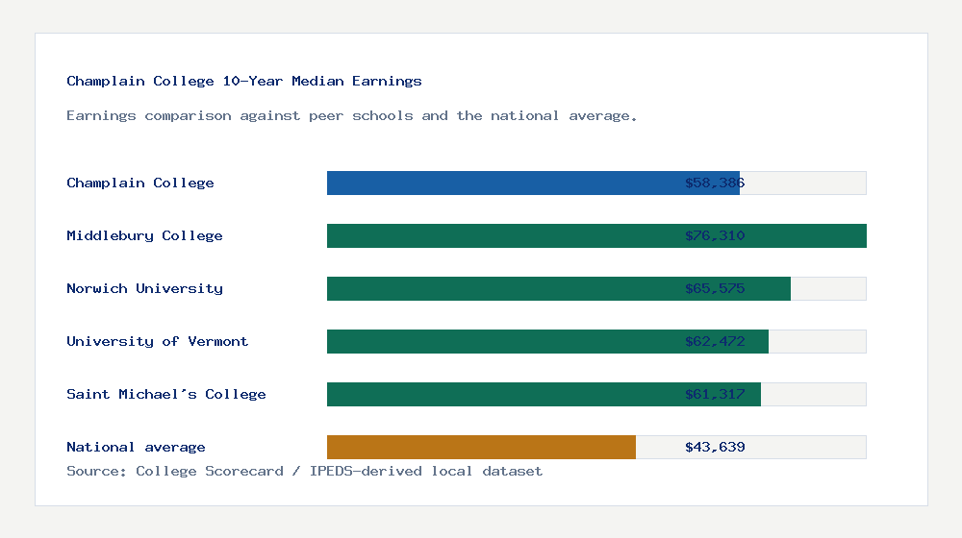Click the '$76,310' value
Screen dimensions: 962x538
[x=715, y=236]
